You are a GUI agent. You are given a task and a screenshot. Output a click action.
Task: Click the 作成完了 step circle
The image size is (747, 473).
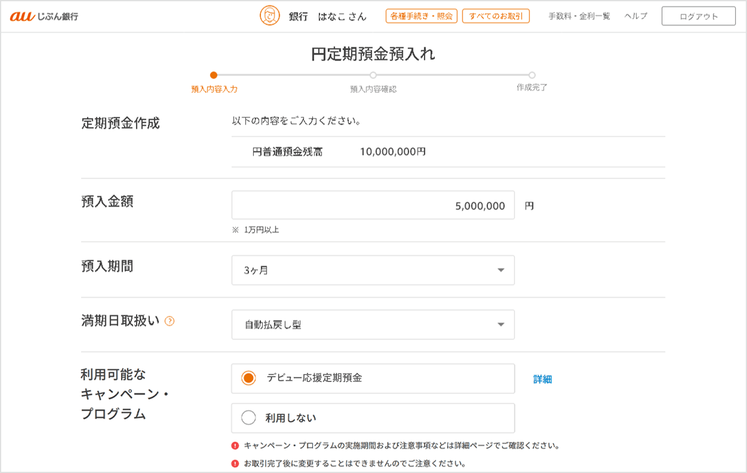(532, 75)
